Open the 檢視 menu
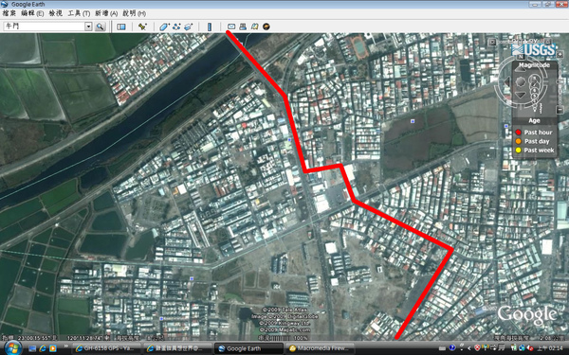The height and width of the screenshot is (355, 569). (x=56, y=13)
